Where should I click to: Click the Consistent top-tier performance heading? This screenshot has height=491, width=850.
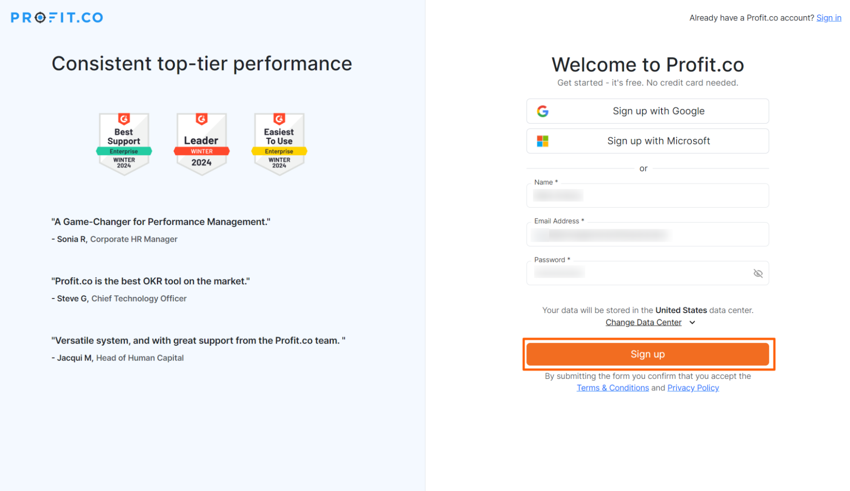(202, 64)
